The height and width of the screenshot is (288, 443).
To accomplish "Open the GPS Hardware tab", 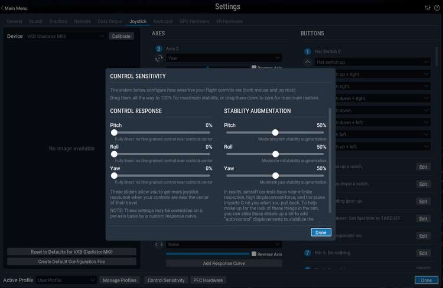I will [194, 21].
